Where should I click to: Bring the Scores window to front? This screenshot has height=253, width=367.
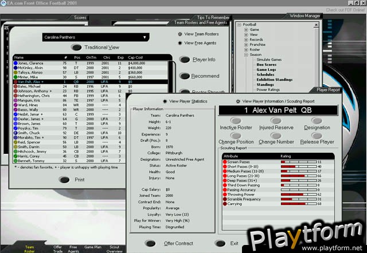point(80,18)
